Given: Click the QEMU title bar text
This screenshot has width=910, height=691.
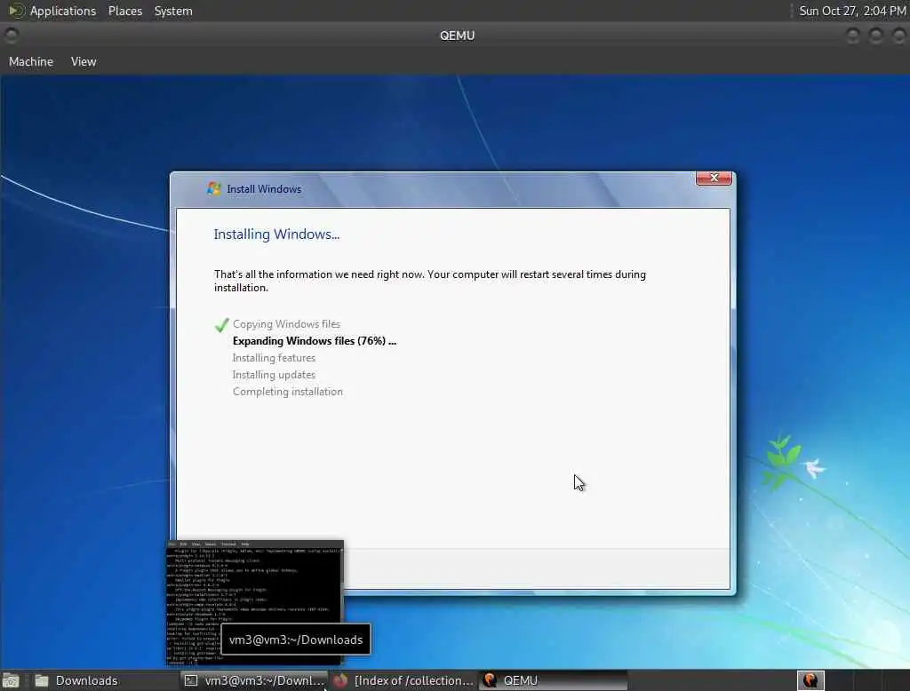Looking at the screenshot, I should coord(457,36).
